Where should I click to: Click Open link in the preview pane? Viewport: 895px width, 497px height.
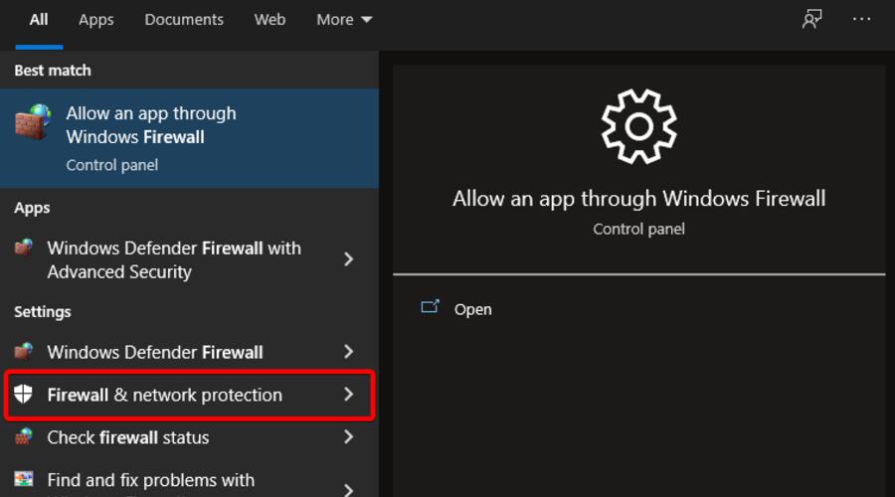click(x=472, y=309)
